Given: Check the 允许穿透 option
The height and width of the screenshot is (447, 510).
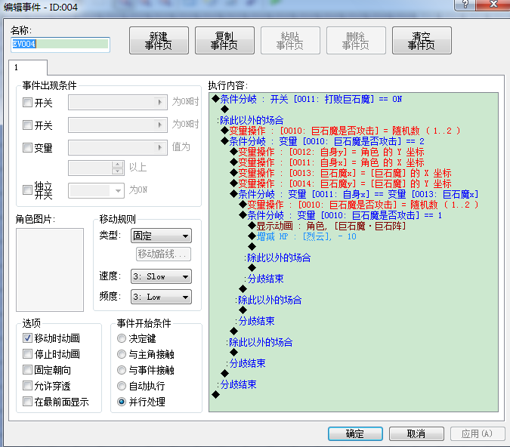Looking at the screenshot, I should 27,386.
